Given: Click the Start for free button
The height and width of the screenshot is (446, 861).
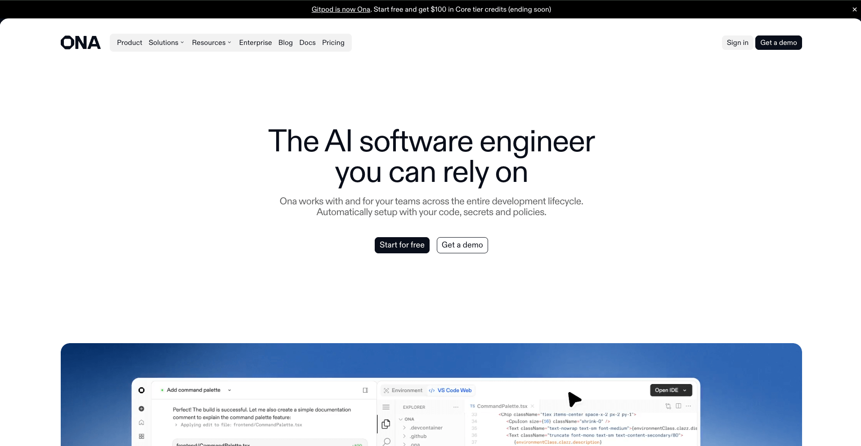Looking at the screenshot, I should pos(402,245).
